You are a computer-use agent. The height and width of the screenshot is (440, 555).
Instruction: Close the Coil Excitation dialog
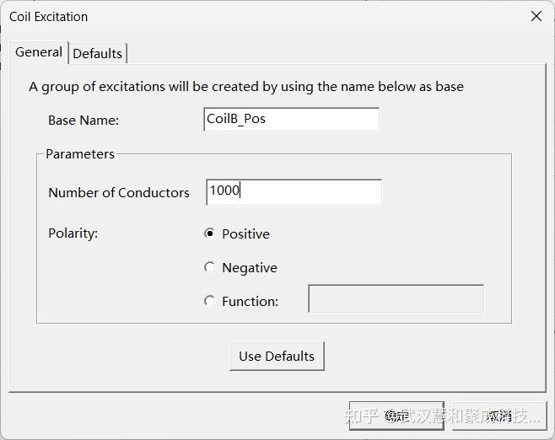pyautogui.click(x=536, y=16)
